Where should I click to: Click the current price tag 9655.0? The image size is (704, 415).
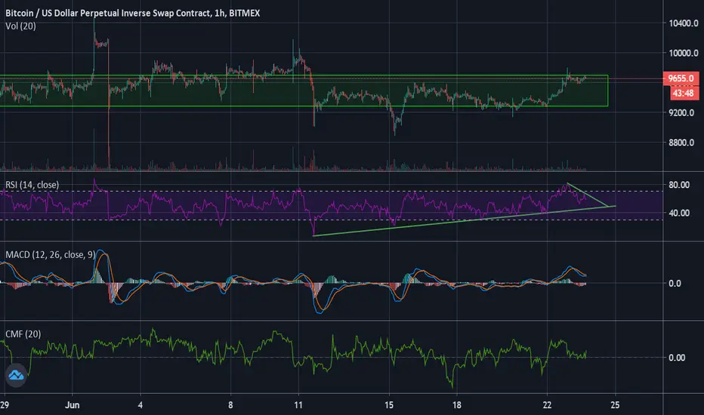(x=681, y=78)
